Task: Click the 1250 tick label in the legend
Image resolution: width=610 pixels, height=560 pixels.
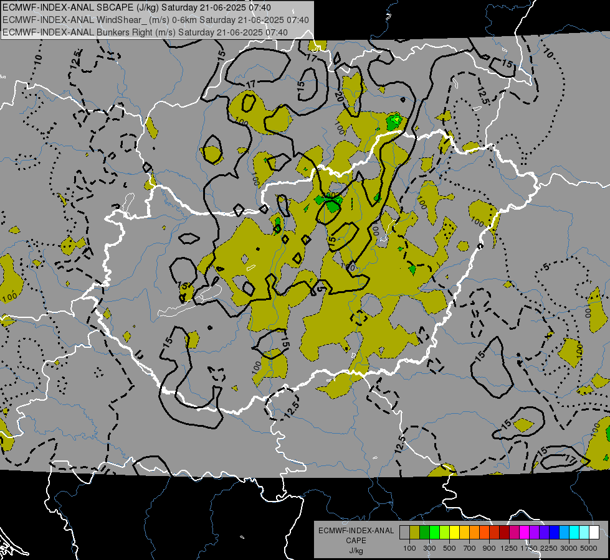Action: click(509, 548)
